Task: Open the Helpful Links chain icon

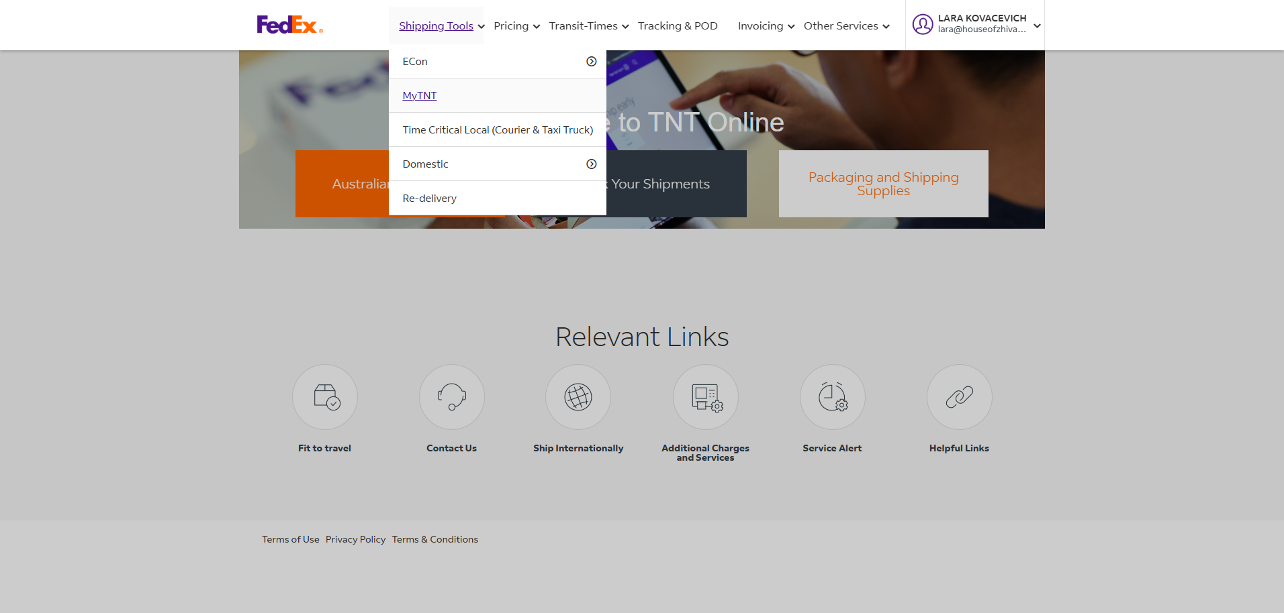Action: coord(959,397)
